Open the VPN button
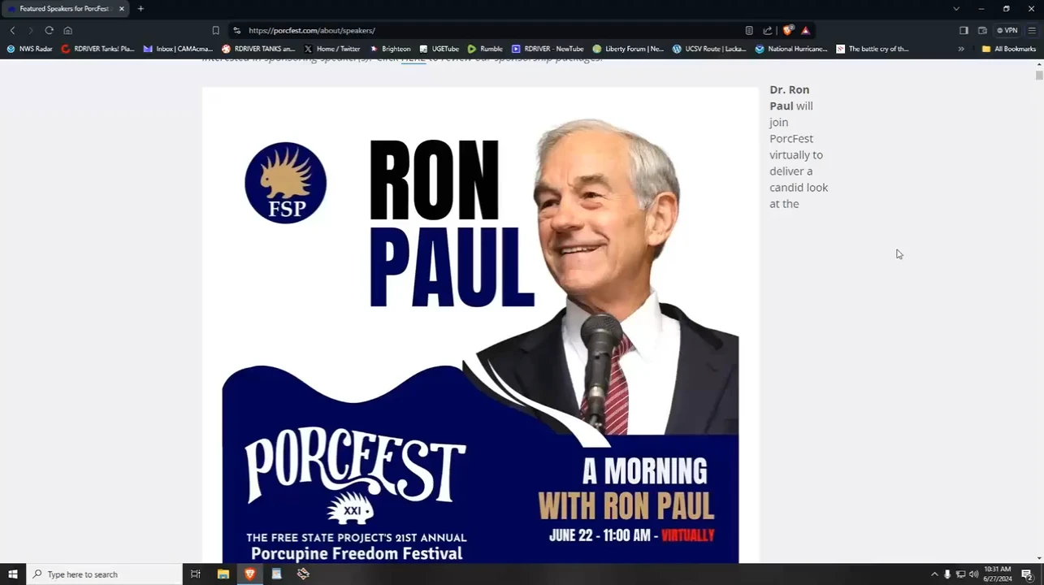 (x=1007, y=30)
